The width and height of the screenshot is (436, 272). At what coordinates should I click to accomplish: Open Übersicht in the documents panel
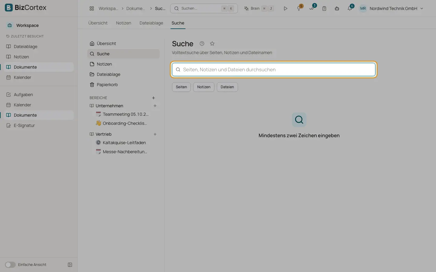click(124, 44)
